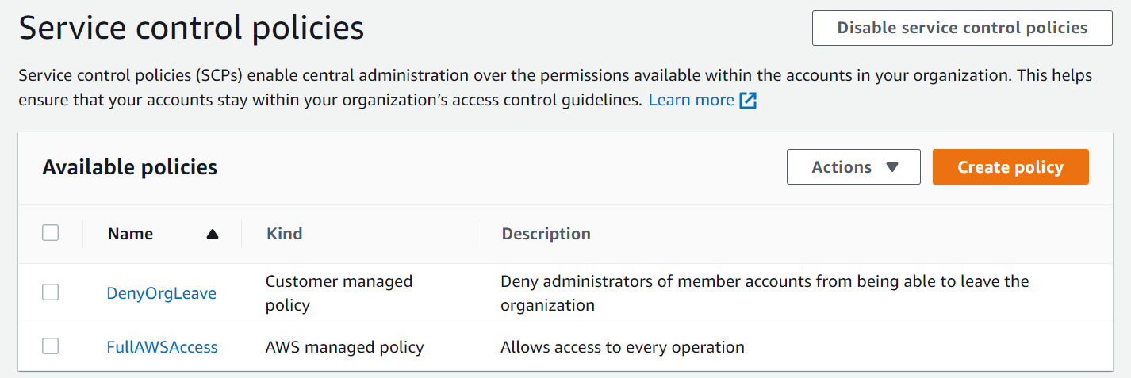This screenshot has width=1131, height=378.
Task: Open the Learn more link
Action: (692, 101)
